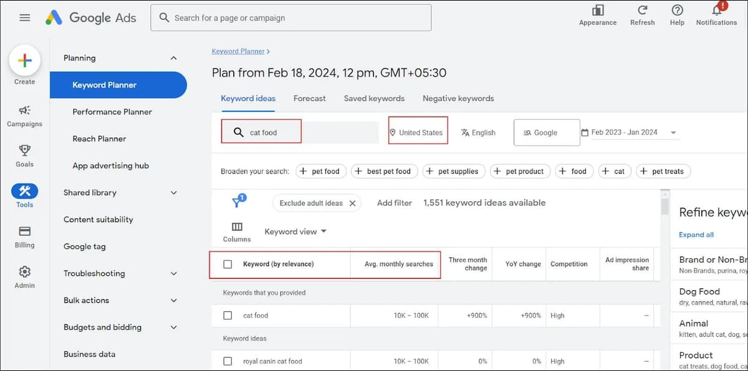Remove the Exclude adult ideas filter
748x371 pixels.
(x=352, y=203)
